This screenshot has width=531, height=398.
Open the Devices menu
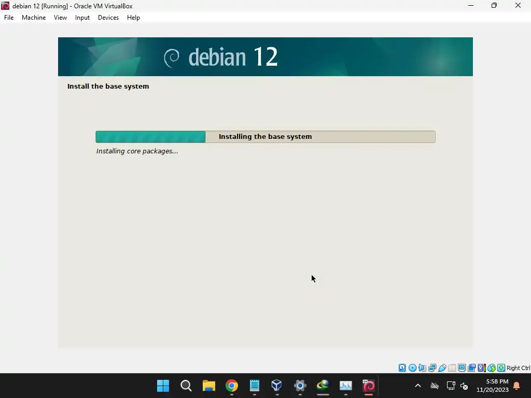pos(108,18)
